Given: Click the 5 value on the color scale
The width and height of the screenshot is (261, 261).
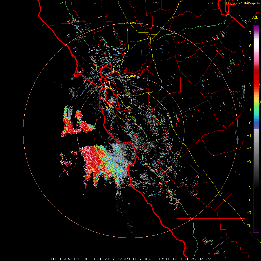Looking at the screenshot, I should [x=250, y=58].
